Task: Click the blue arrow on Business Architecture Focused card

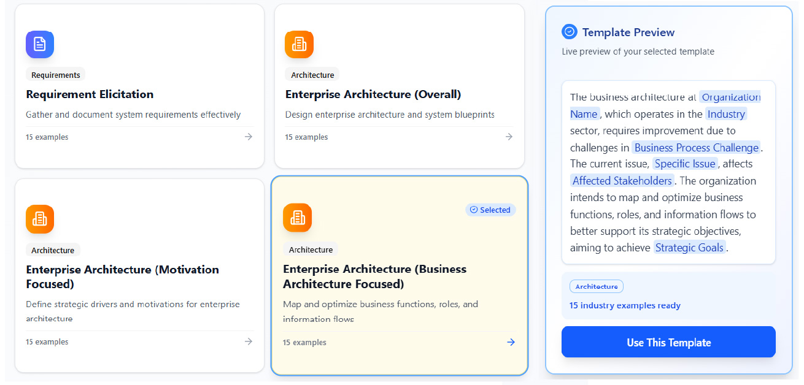Action: 511,342
